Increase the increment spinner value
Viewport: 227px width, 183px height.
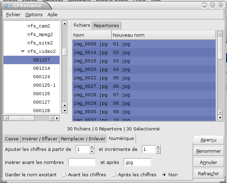click(158, 147)
